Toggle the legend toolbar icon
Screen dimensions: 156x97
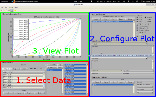[12, 10]
